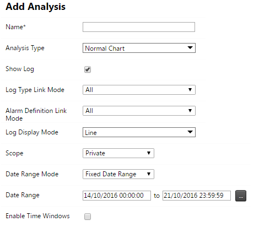This screenshot has height=227, width=270.
Task: Click the start date field 14/10/2016
Action: (x=117, y=196)
